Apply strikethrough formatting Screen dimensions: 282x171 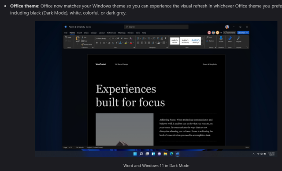tap(109, 43)
